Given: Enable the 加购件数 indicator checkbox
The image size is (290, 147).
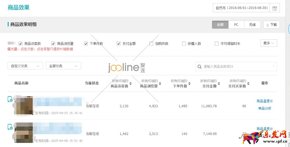Looking at the screenshot, I should 151,44.
